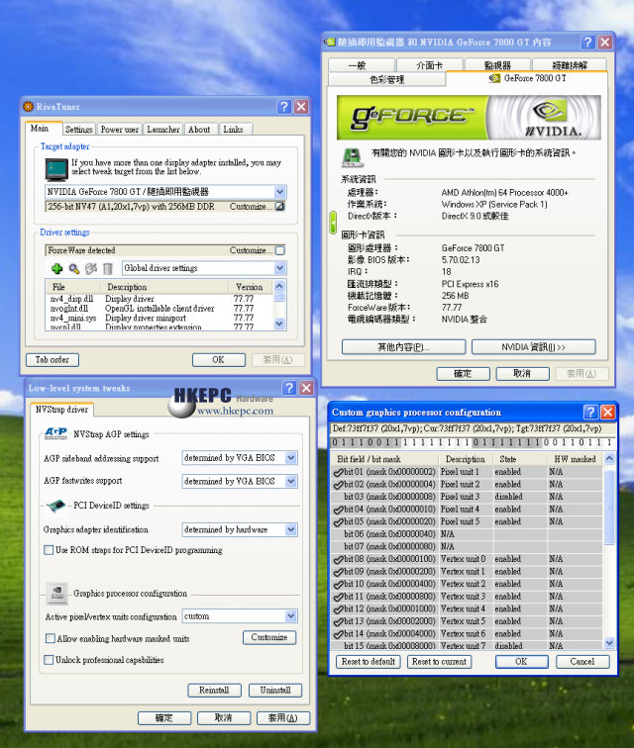The height and width of the screenshot is (748, 634).
Task: Open the Links tab
Action: (x=233, y=130)
